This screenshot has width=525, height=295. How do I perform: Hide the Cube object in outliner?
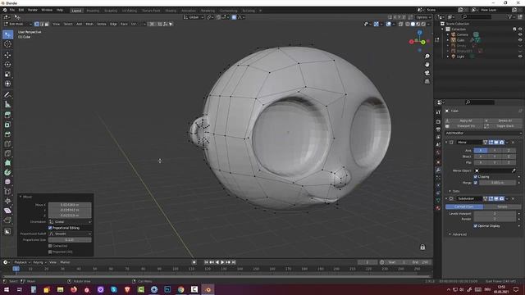click(x=520, y=40)
